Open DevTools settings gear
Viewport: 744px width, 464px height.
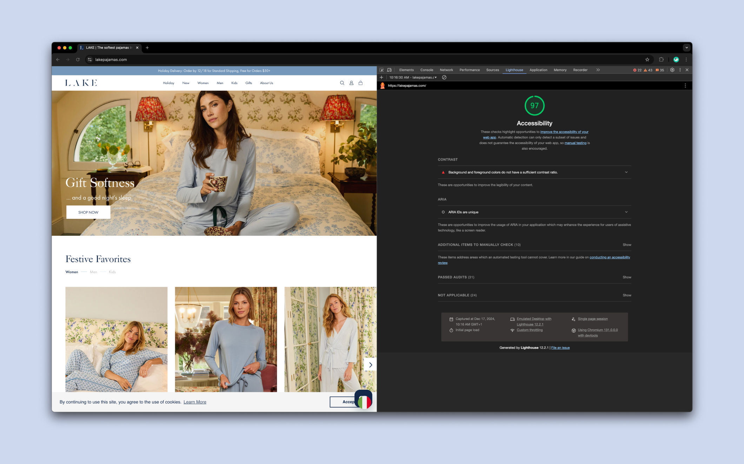point(672,70)
